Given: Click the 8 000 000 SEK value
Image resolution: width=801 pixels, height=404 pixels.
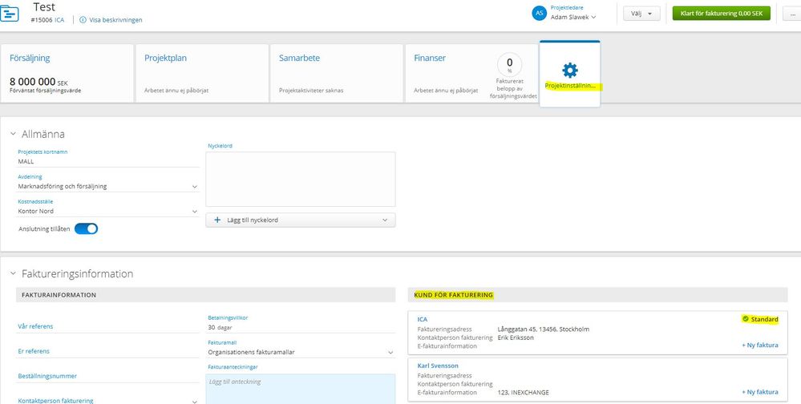Looking at the screenshot, I should click(x=38, y=82).
